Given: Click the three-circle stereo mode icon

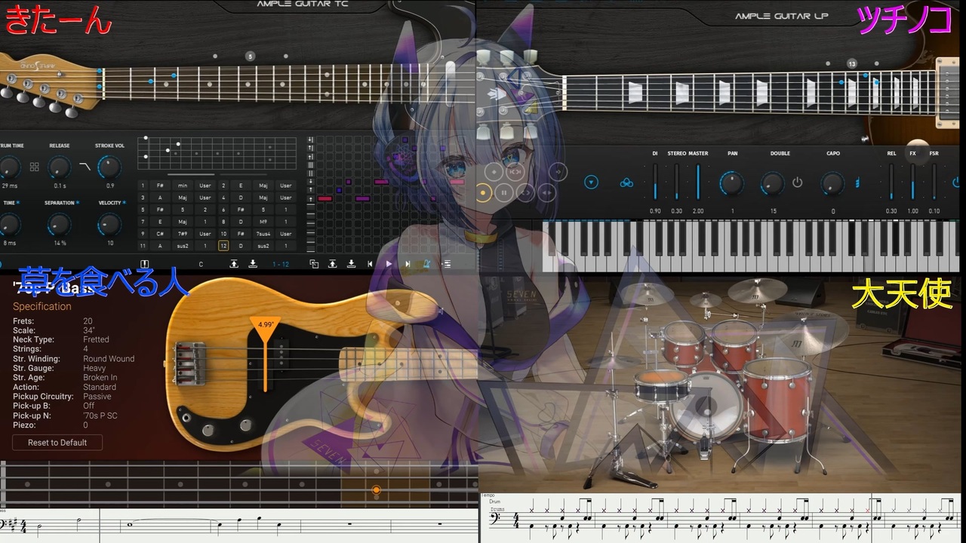Looking at the screenshot, I should coord(626,183).
